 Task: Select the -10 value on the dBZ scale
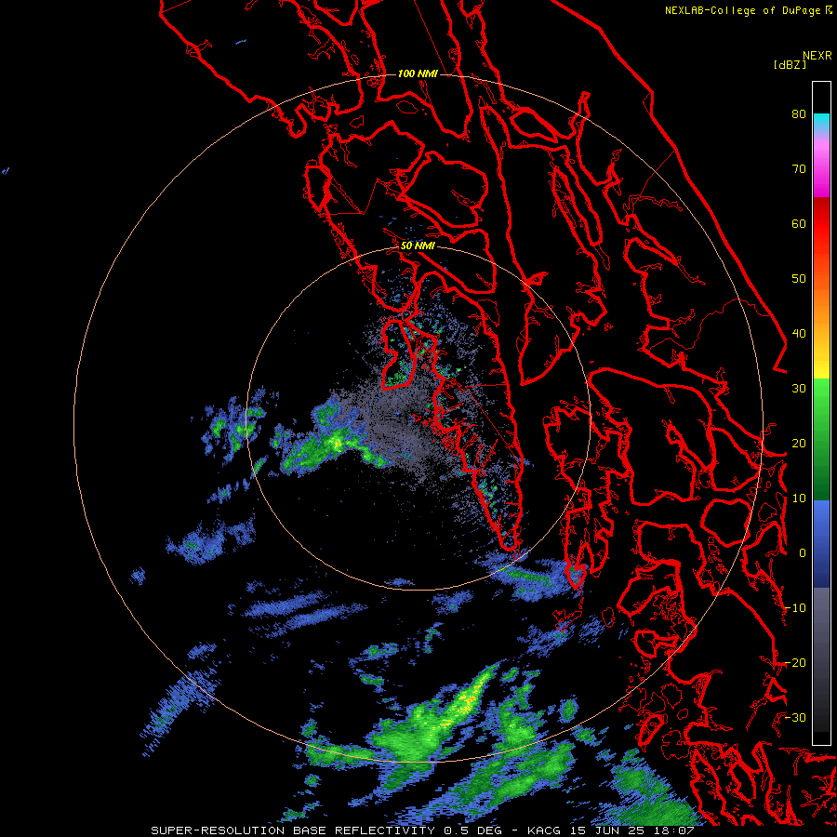pos(795,608)
